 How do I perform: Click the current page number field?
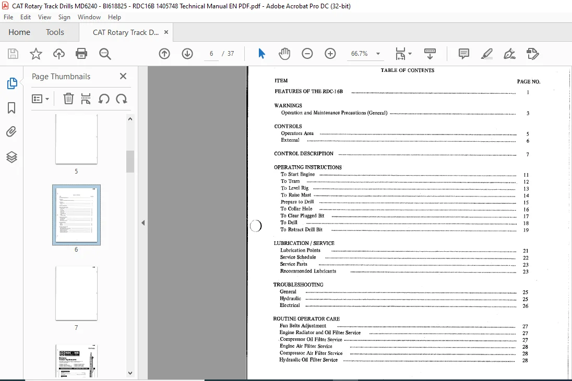click(211, 54)
